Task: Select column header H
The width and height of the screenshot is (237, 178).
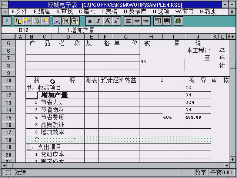Action: (151, 37)
